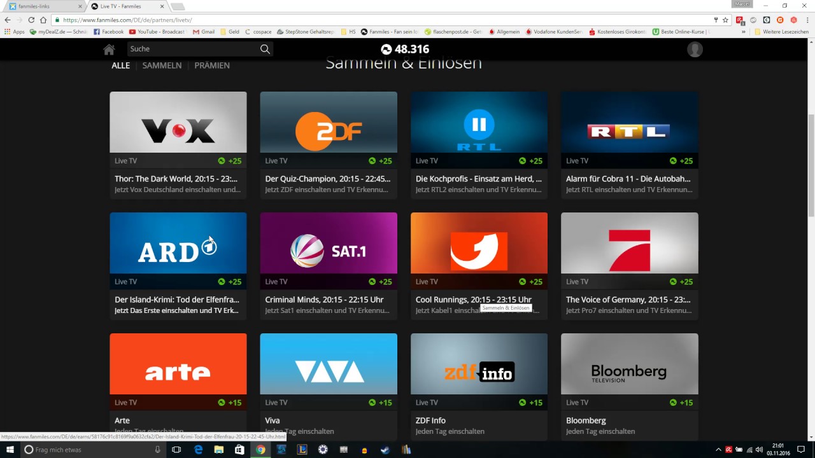Click the browser home icon
Image resolution: width=815 pixels, height=458 pixels.
pos(43,20)
